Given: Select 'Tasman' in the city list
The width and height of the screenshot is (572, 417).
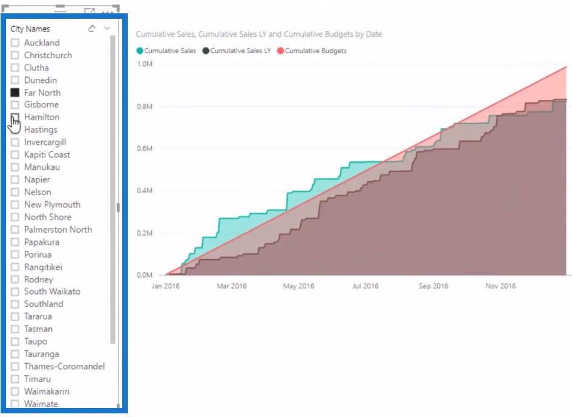Looking at the screenshot, I should 38,329.
